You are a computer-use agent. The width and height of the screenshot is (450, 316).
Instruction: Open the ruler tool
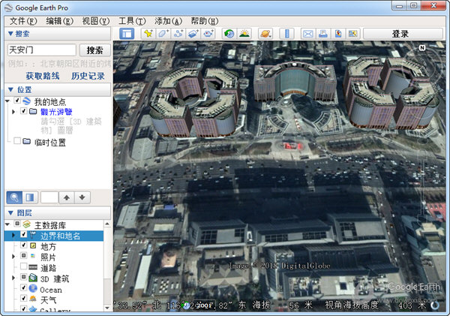tap(286, 34)
